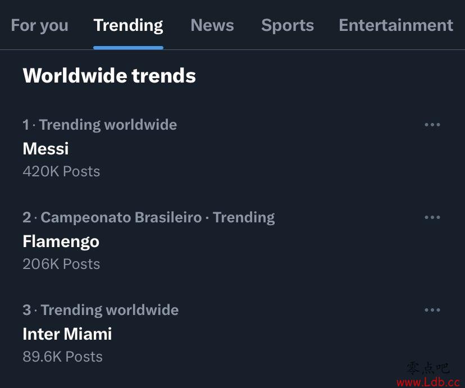
Task: Open the Sports tab
Action: click(x=288, y=25)
